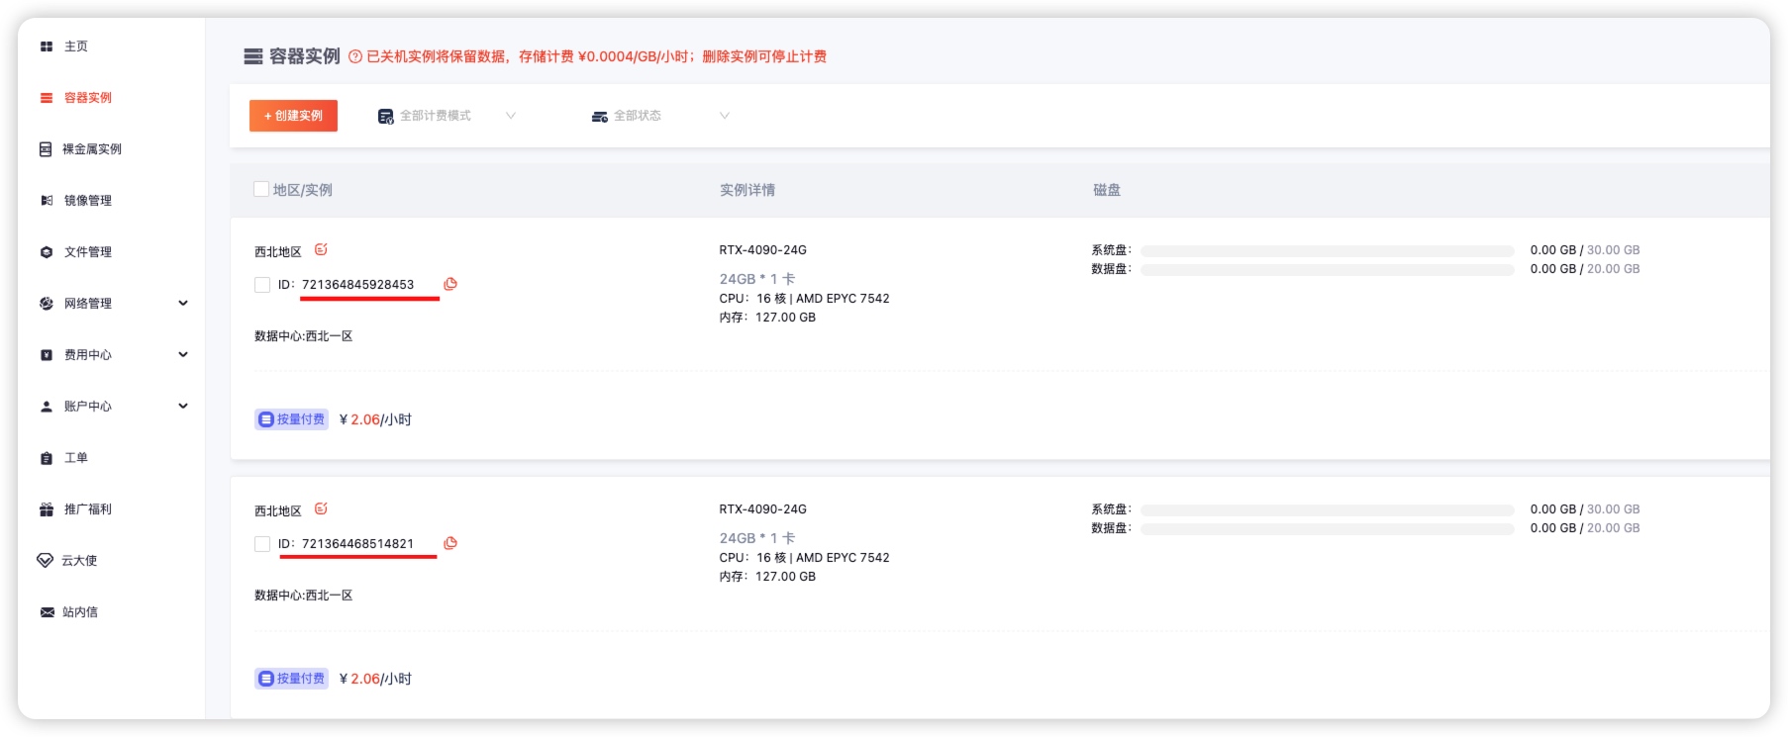1788x737 pixels.
Task: Click edit icon next to first 西北地区
Action: (x=321, y=250)
